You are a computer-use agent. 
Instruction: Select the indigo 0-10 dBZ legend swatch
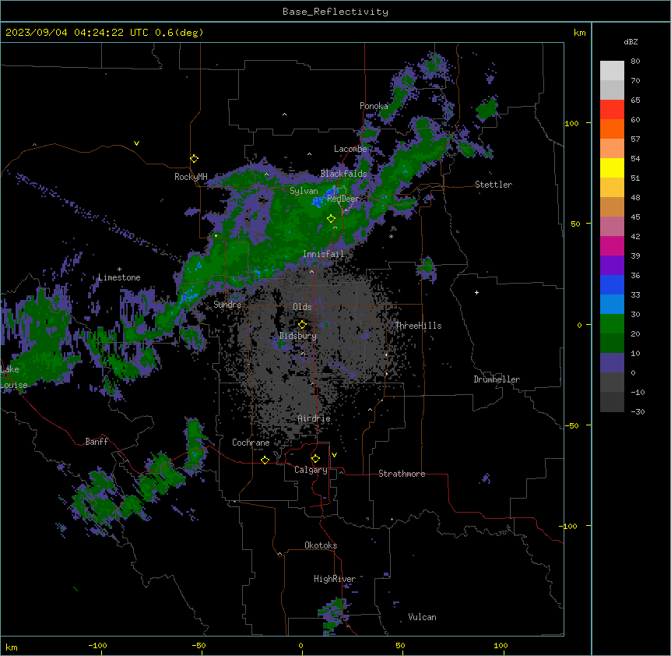(x=612, y=363)
